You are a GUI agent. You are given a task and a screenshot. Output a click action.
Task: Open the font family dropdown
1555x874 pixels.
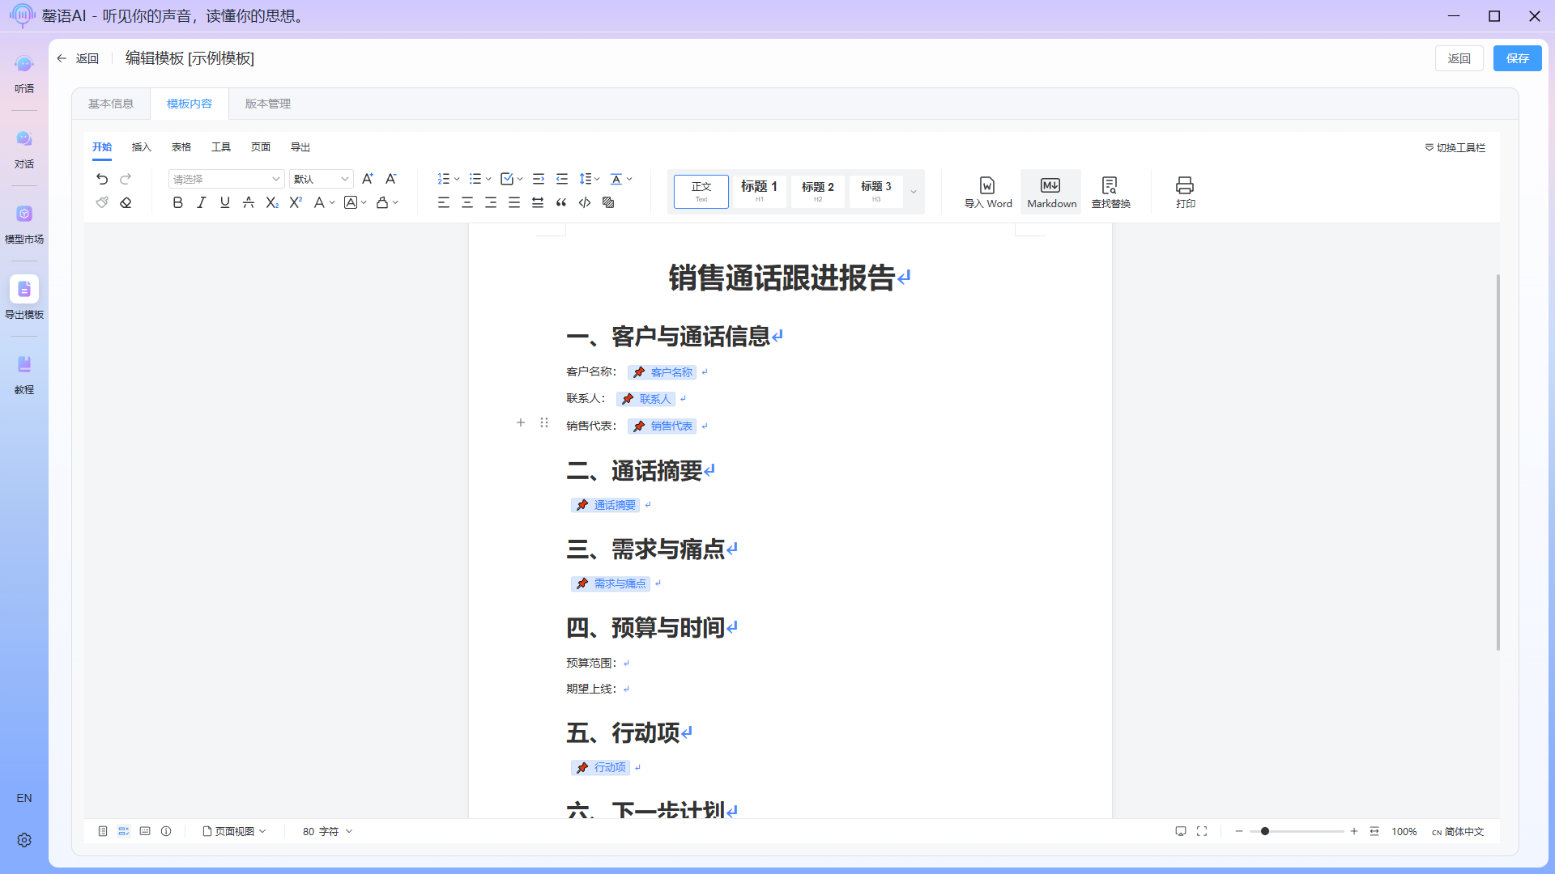point(226,179)
